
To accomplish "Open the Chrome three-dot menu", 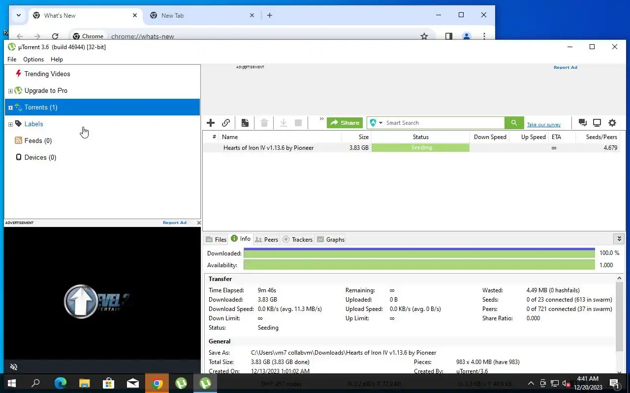I will (484, 36).
